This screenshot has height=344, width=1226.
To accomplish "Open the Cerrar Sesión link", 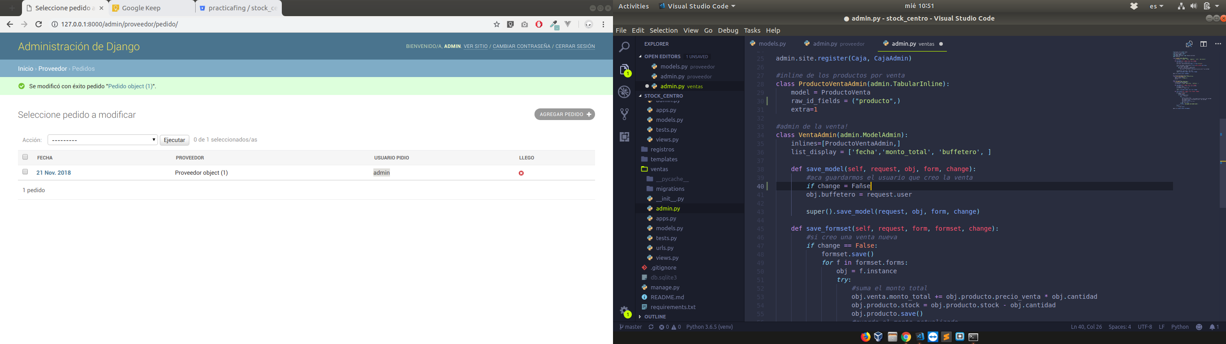I will click(x=575, y=47).
